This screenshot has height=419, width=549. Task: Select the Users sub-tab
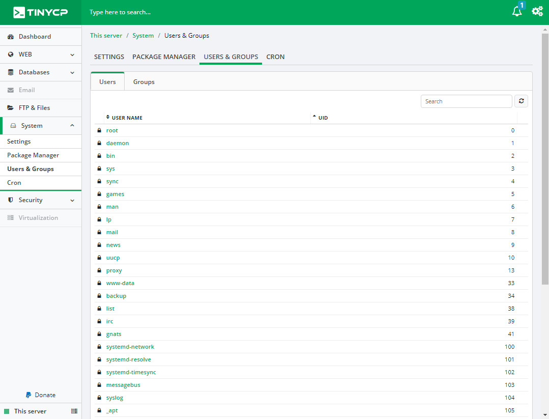click(107, 81)
